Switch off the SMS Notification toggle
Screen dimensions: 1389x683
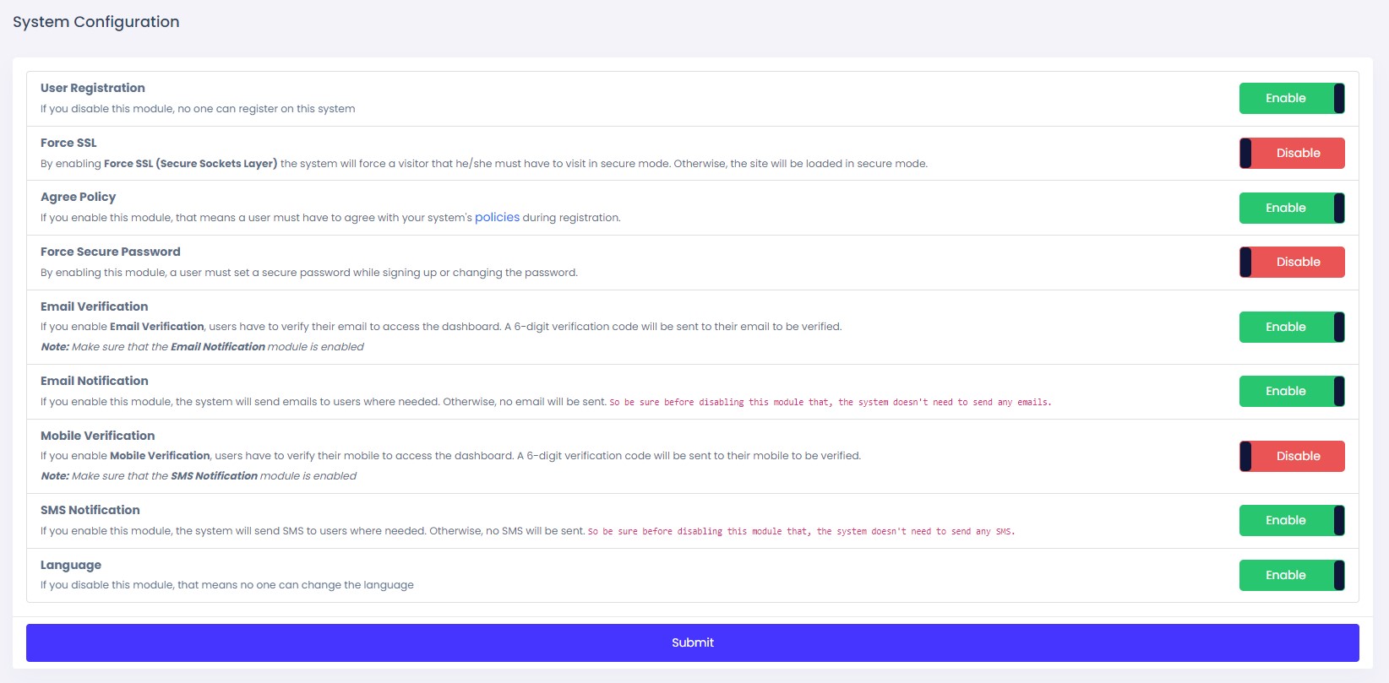1291,521
